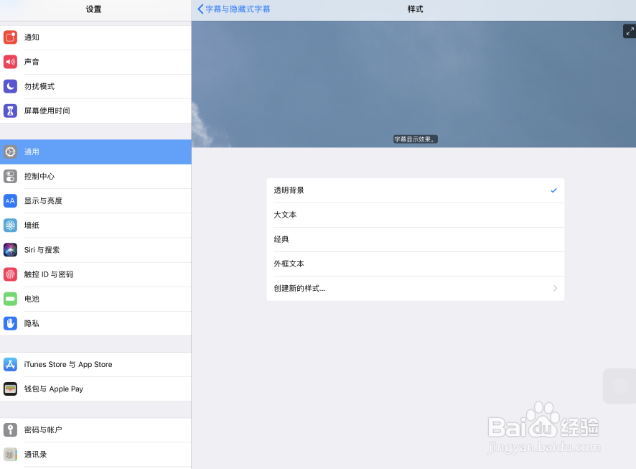Viewport: 636px width, 469px height.
Task: Open 创建新的样式 to make a style
Action: pos(415,288)
